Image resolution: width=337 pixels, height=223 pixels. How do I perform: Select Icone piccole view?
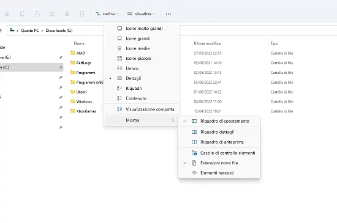[142, 58]
